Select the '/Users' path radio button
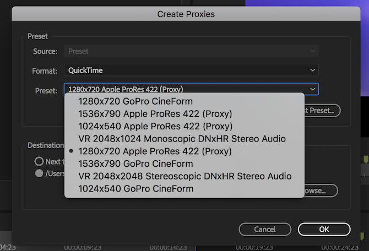369x251 pixels. tap(39, 173)
